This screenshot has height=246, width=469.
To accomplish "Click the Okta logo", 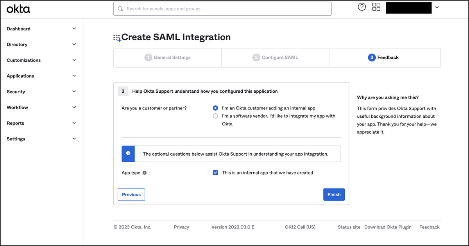I will [18, 9].
